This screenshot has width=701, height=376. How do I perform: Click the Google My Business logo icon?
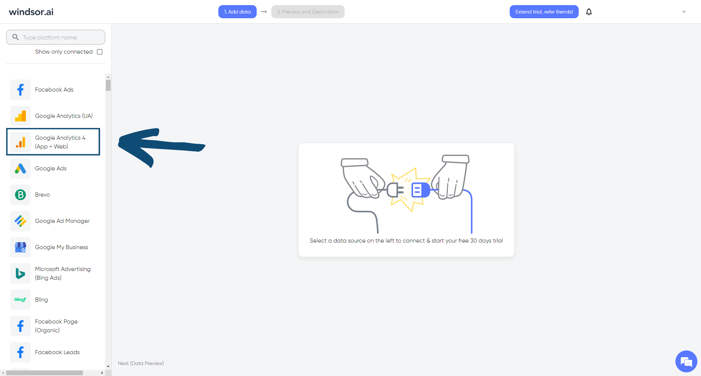tap(20, 247)
